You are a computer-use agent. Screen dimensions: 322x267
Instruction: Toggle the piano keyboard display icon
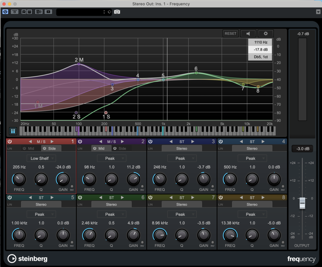coord(13,131)
